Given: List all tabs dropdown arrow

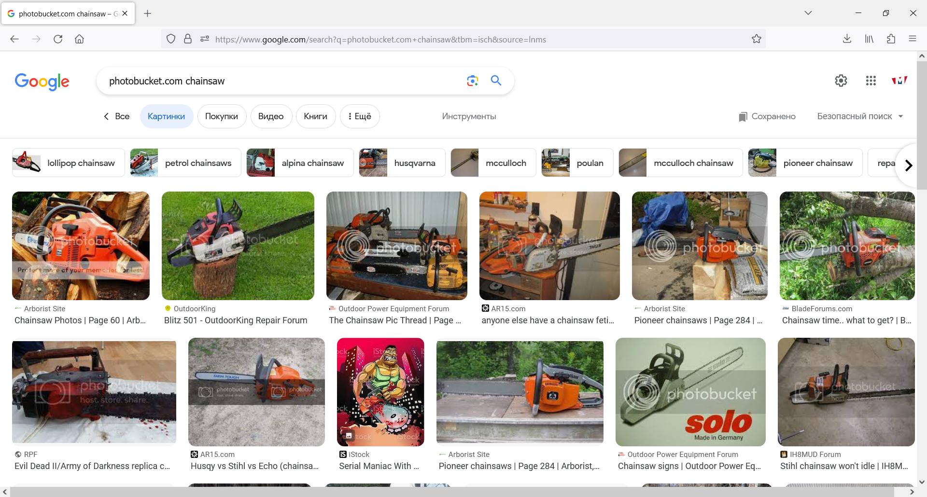Looking at the screenshot, I should point(808,13).
